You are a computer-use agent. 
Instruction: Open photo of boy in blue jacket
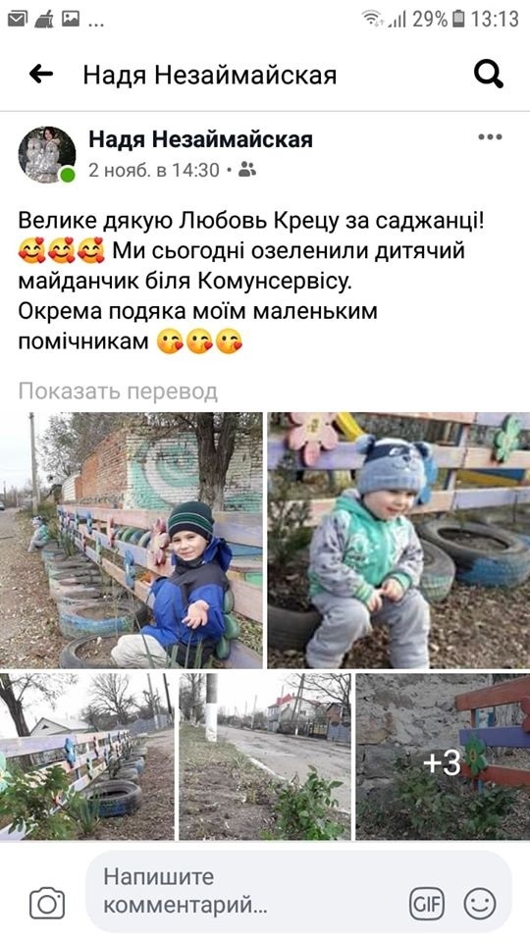click(x=131, y=540)
